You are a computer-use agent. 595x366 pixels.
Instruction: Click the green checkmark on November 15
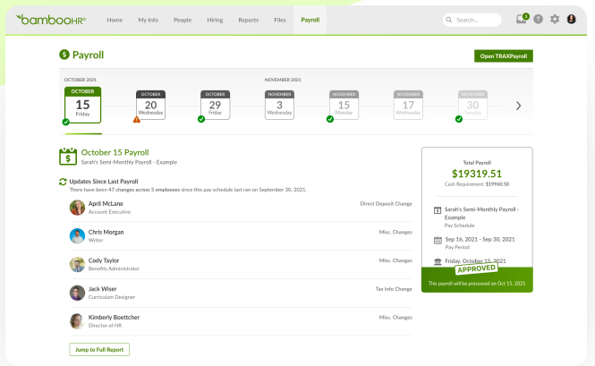[330, 119]
